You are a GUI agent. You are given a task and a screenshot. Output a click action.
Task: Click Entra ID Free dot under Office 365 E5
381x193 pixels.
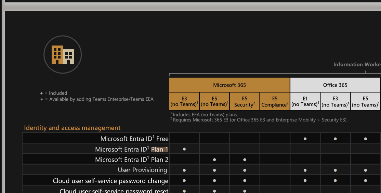click(x=366, y=139)
